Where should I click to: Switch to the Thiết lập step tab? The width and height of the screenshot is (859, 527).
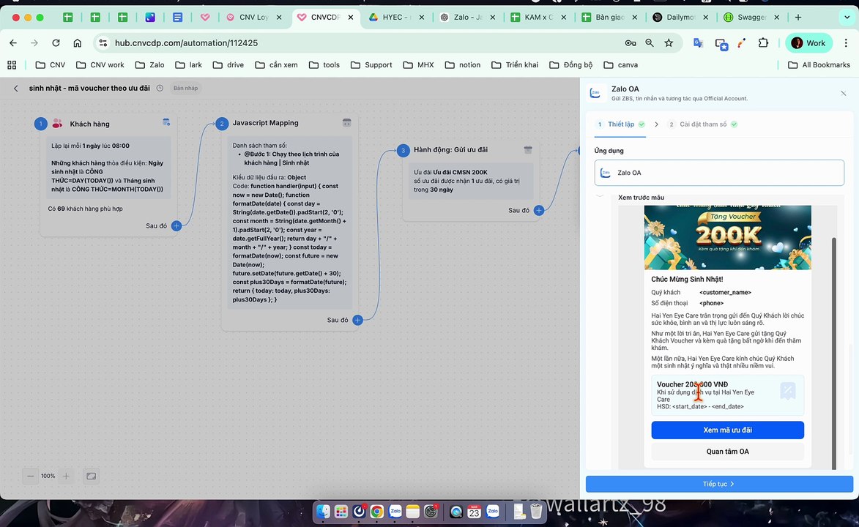pos(621,124)
